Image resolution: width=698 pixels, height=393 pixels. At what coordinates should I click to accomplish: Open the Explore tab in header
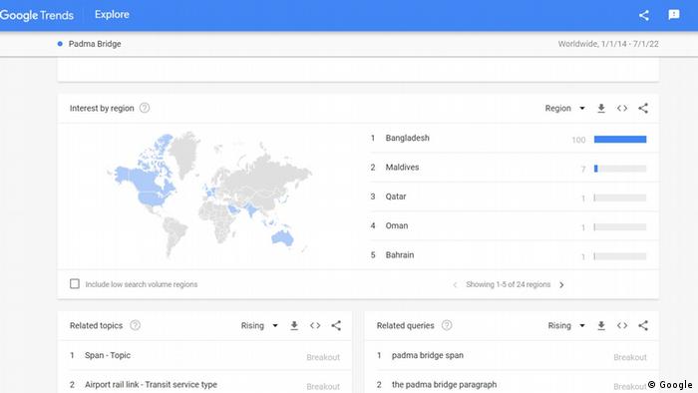pos(112,15)
